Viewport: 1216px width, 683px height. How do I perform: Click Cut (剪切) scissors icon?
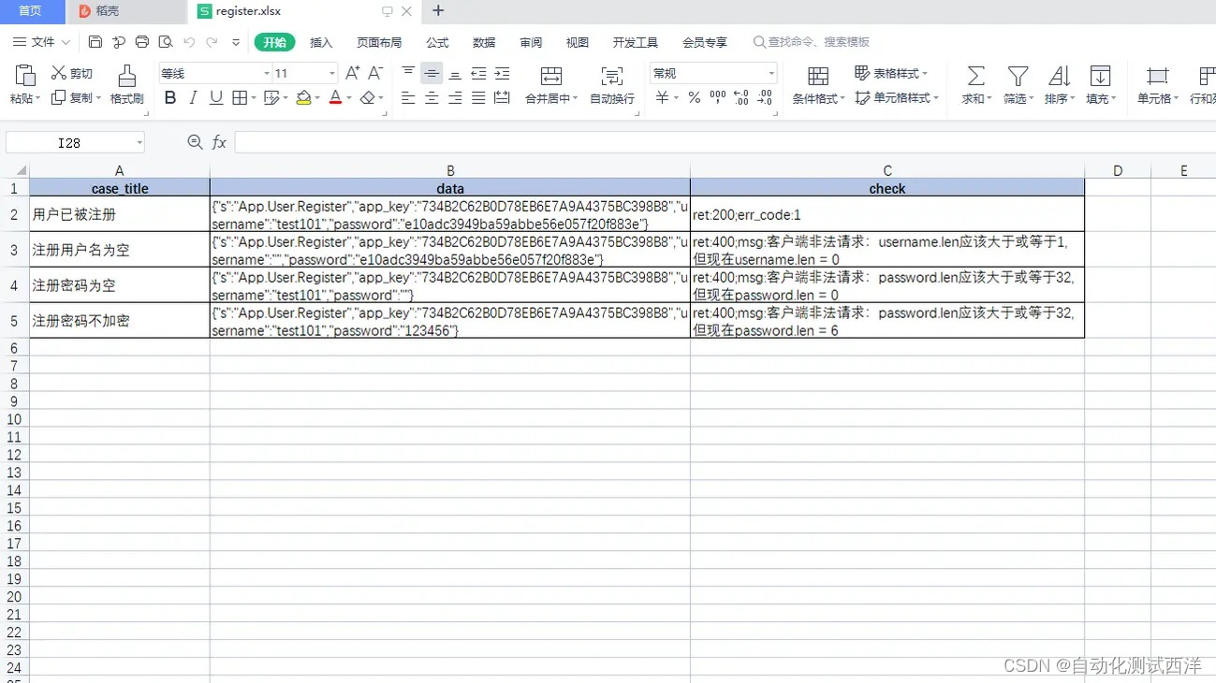pyautogui.click(x=59, y=73)
